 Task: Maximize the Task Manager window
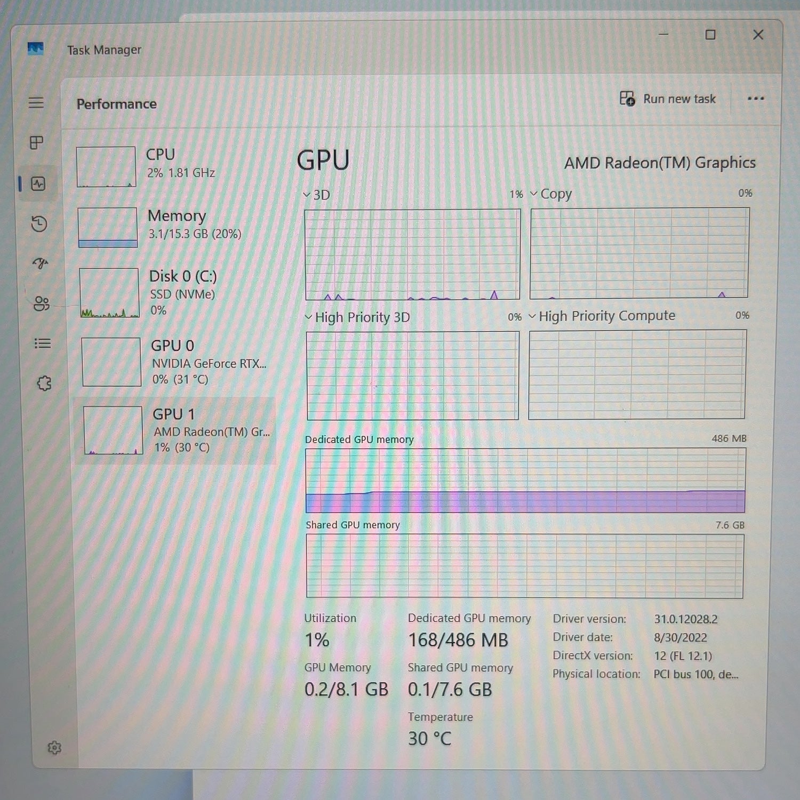coord(710,35)
